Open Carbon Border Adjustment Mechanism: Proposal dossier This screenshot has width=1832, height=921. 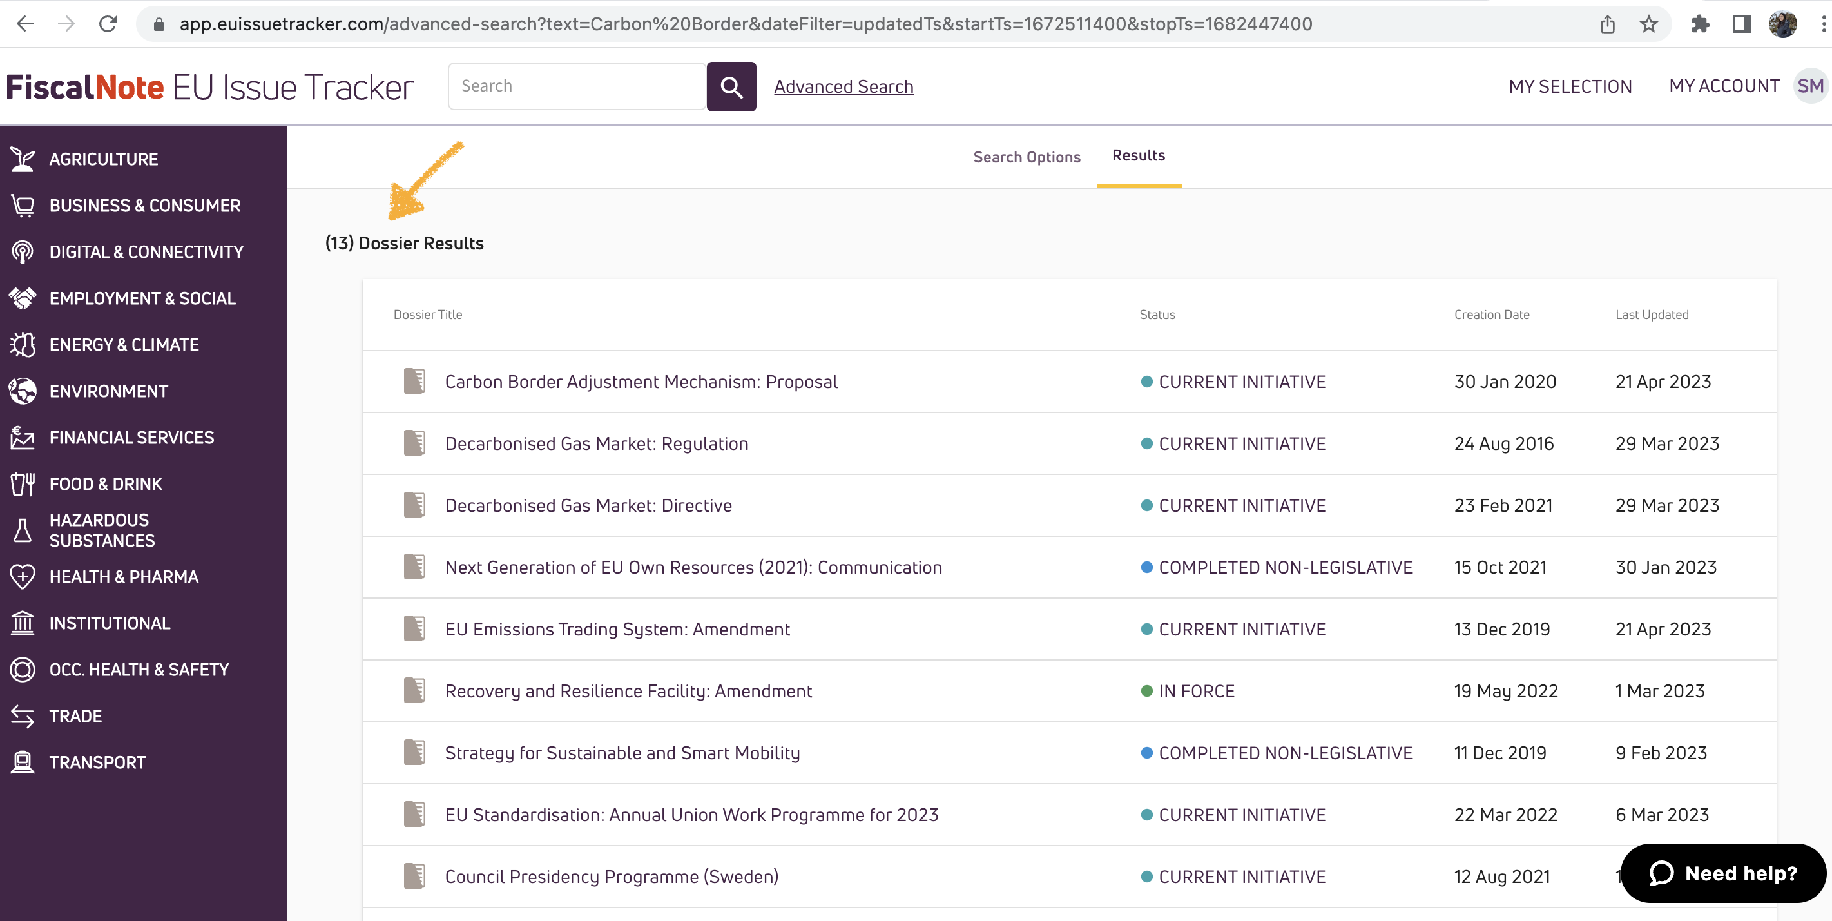pyautogui.click(x=641, y=382)
